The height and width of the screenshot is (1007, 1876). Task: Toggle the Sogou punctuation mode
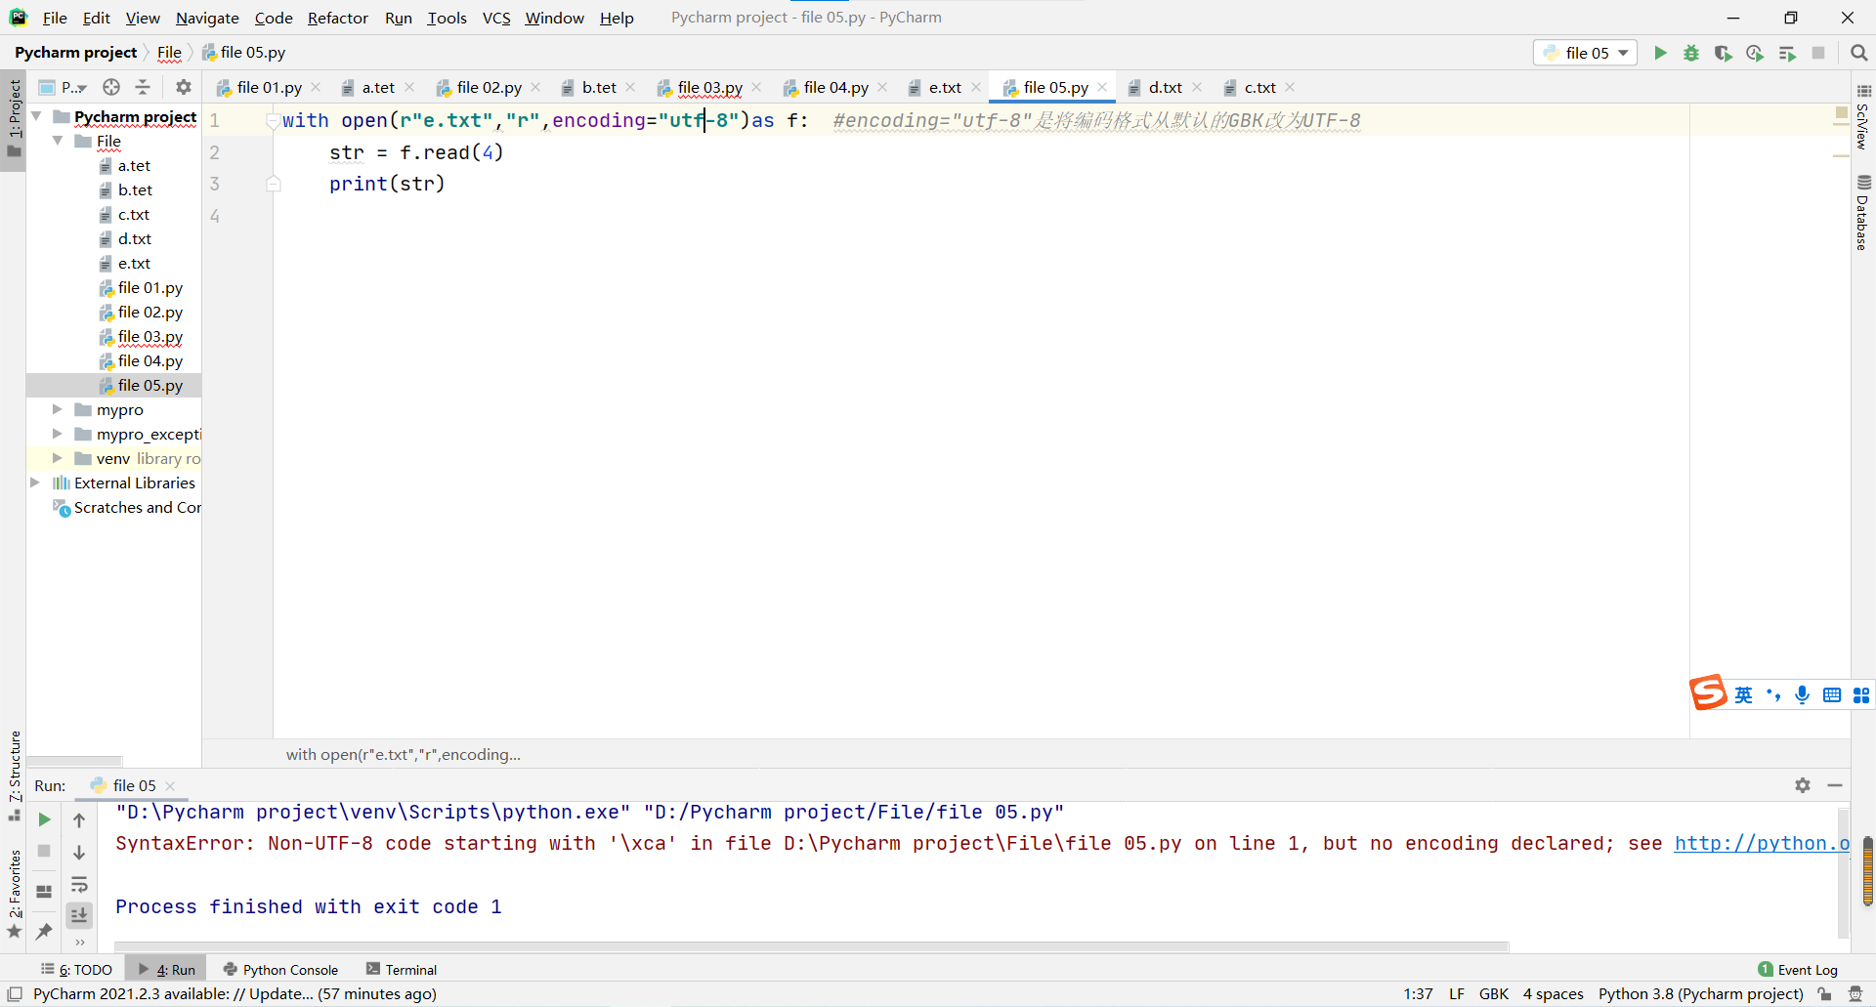1773,694
